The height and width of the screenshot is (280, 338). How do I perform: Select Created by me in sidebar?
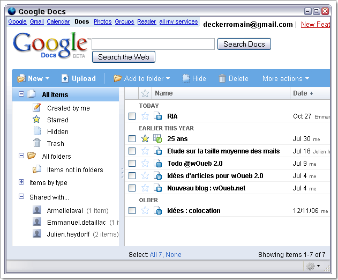[x=69, y=108]
